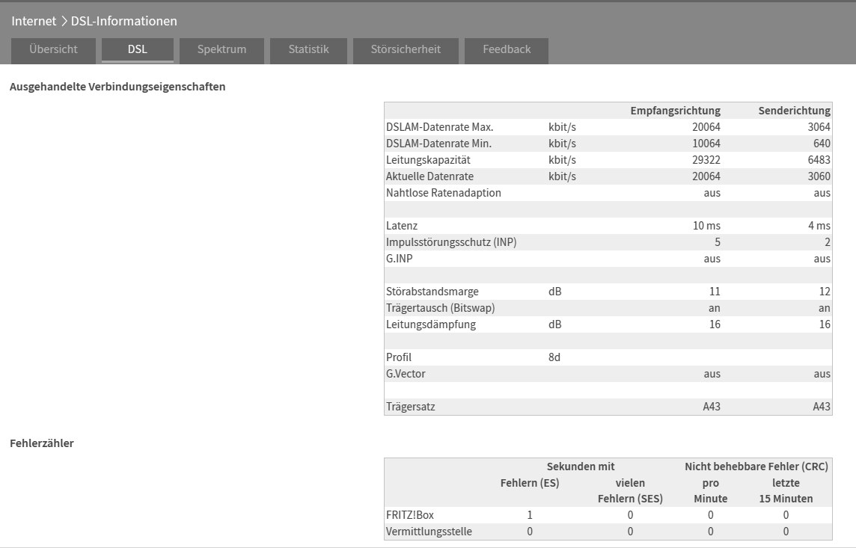Go to the Statistik tab

tap(308, 50)
